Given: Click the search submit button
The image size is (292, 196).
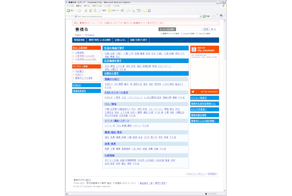Looking at the screenshot, I should [x=206, y=29].
